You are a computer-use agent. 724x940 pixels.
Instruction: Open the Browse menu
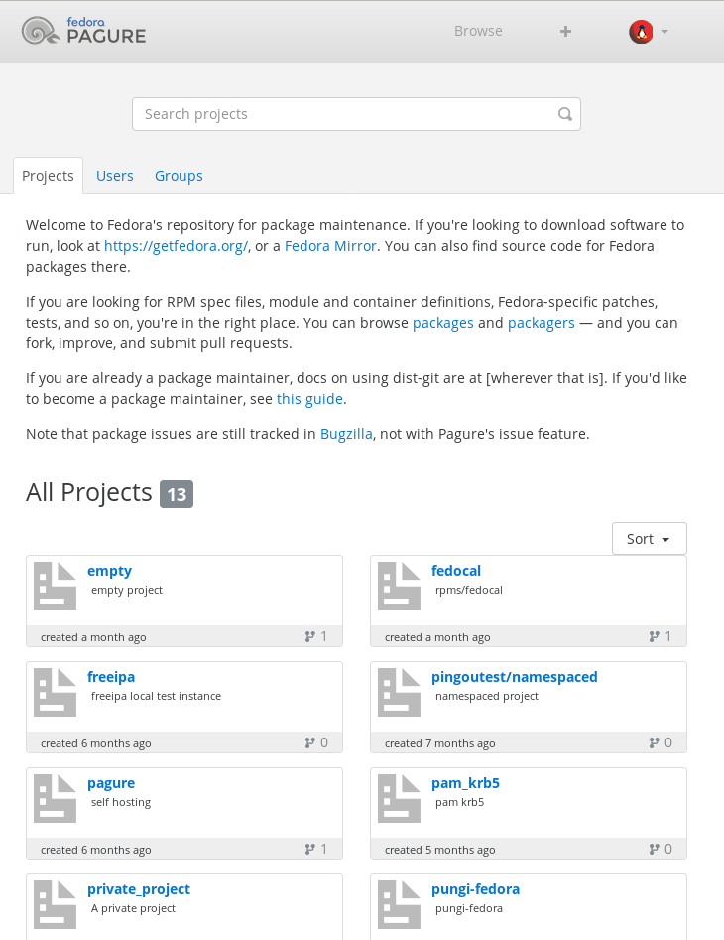pos(478,31)
